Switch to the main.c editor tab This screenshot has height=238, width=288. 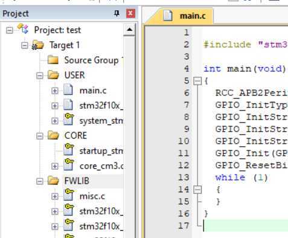[180, 16]
